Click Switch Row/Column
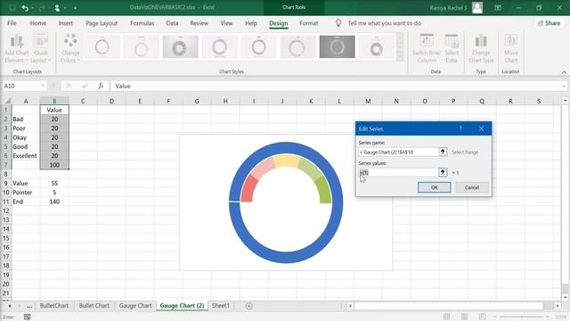 tap(427, 48)
